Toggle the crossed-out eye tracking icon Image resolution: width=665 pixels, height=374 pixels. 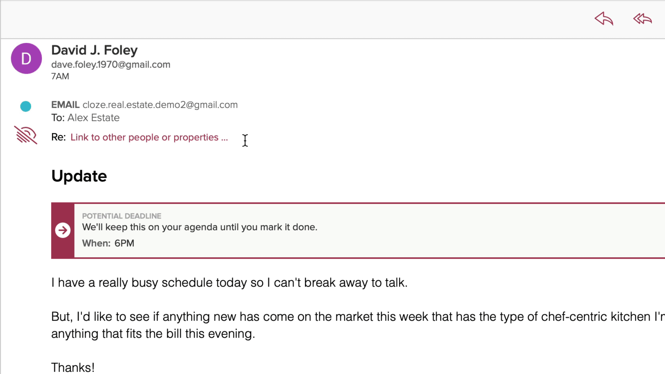pos(26,135)
